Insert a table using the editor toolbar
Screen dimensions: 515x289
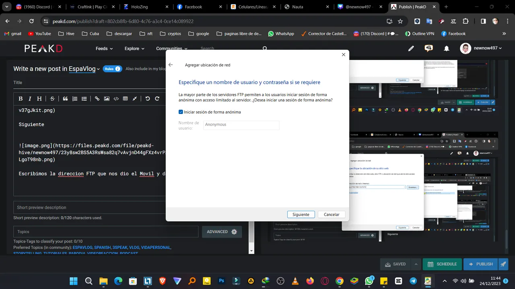tap(125, 99)
